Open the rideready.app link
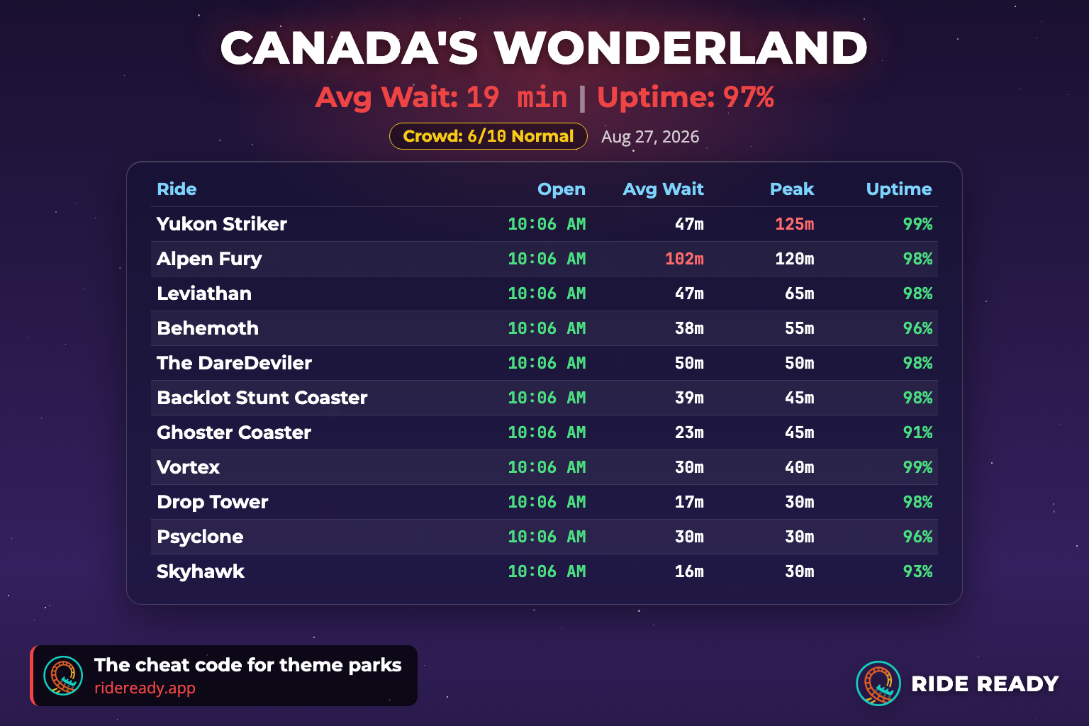The height and width of the screenshot is (726, 1089). point(145,688)
